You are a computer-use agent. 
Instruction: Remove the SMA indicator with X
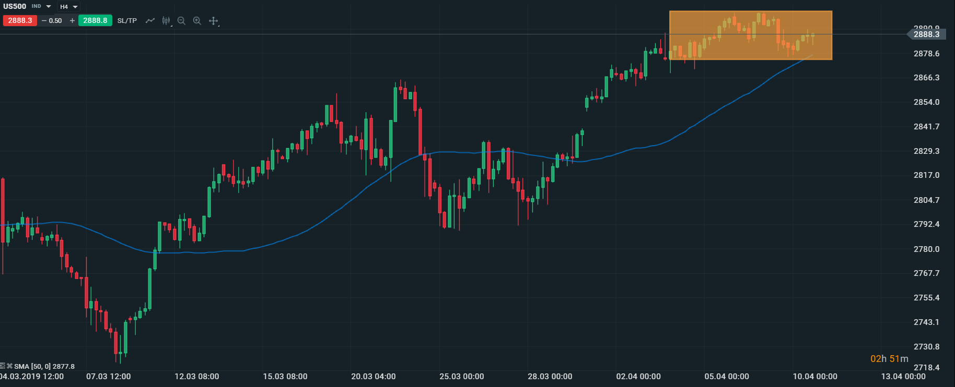pyautogui.click(x=9, y=366)
